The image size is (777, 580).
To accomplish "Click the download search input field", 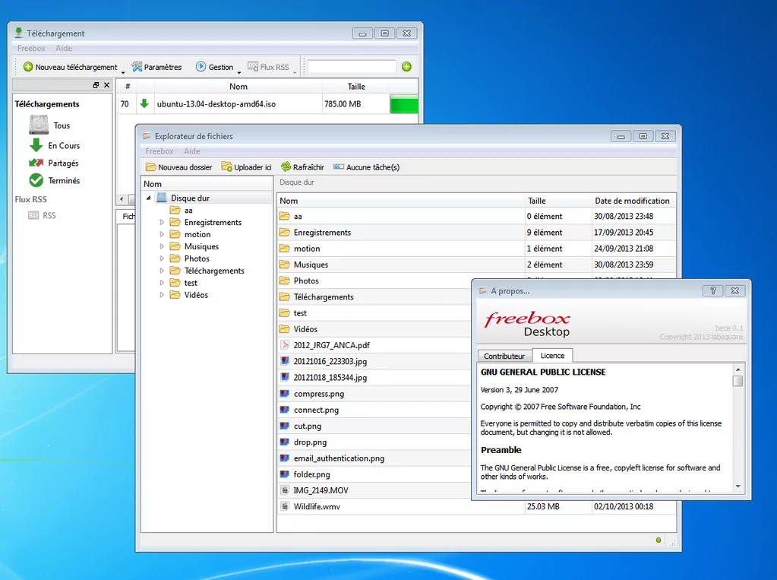I will (x=352, y=67).
